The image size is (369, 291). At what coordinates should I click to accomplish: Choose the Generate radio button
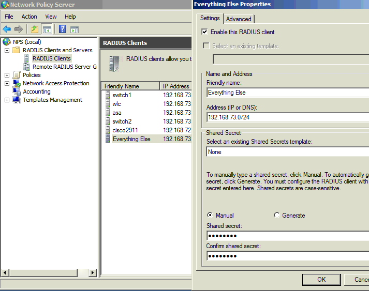coord(277,216)
